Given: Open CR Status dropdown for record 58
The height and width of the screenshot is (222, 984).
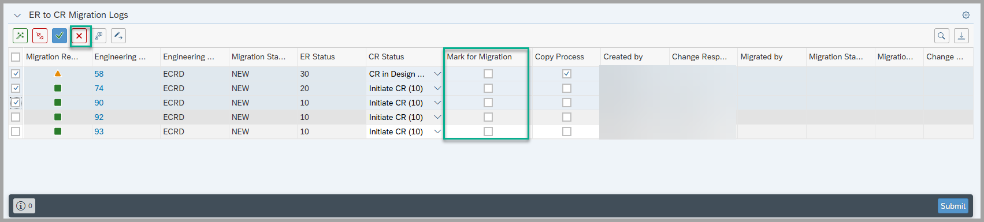Looking at the screenshot, I should pyautogui.click(x=437, y=74).
